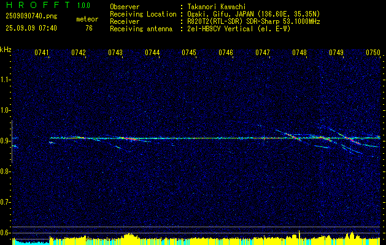Click frequency label 0.7
Viewport: 386px width, 245px height.
point(5,202)
